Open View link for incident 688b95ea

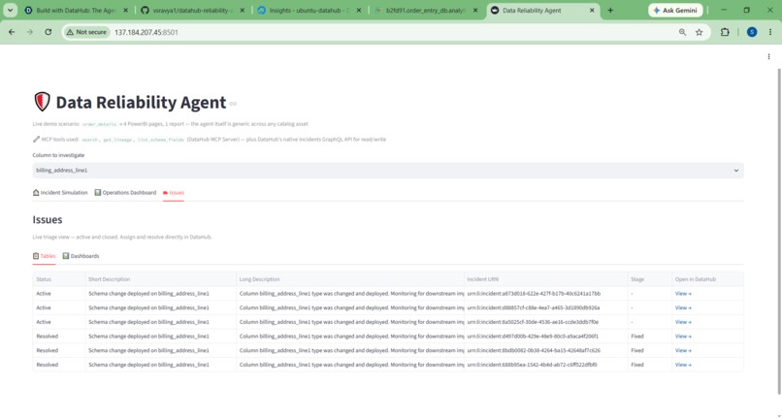click(x=683, y=365)
